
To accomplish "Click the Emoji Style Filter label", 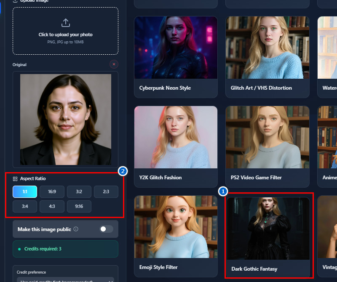I will pos(158,267).
